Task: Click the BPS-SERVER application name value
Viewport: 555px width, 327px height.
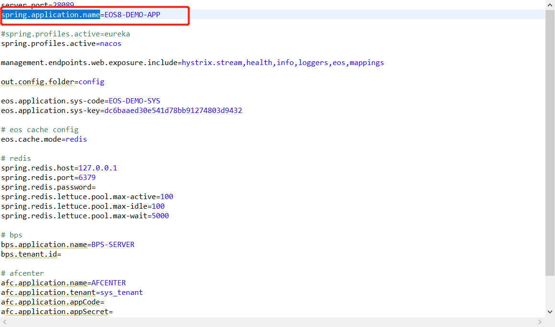Action: (113, 245)
